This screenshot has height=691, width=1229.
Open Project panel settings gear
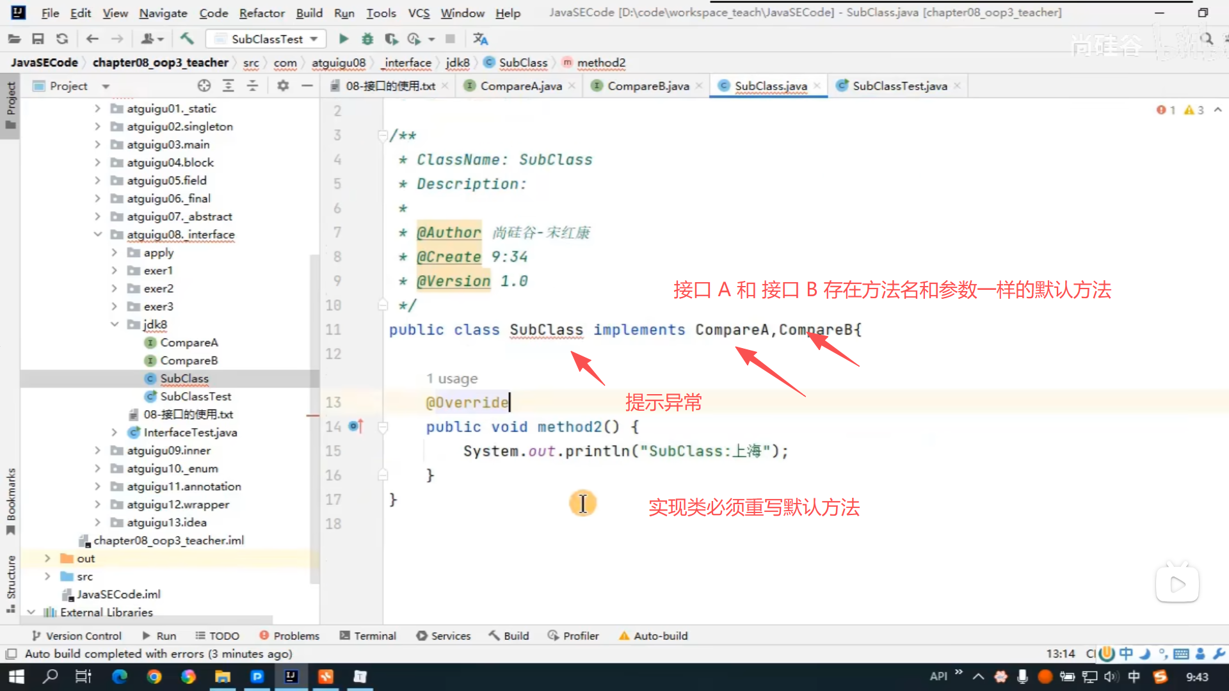pos(283,86)
